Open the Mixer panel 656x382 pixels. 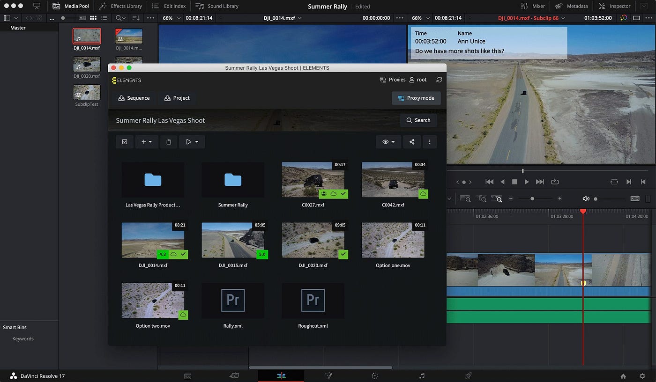click(x=533, y=6)
